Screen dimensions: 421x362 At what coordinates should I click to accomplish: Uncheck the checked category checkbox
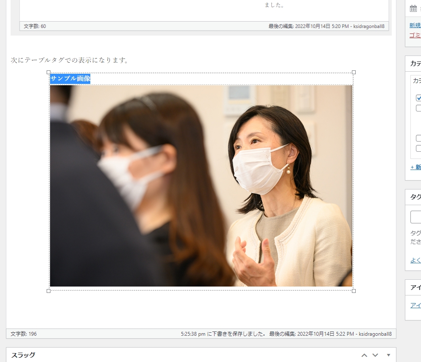click(x=418, y=97)
